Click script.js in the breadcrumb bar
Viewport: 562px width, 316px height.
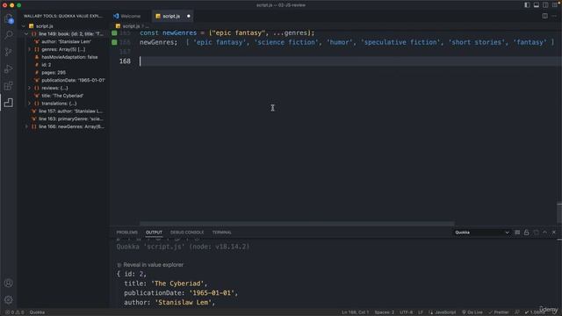click(131, 26)
